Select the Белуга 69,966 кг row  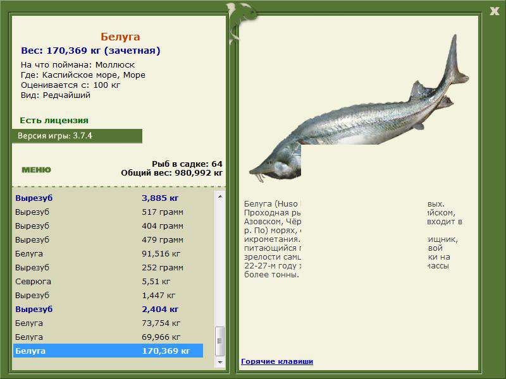pos(108,337)
